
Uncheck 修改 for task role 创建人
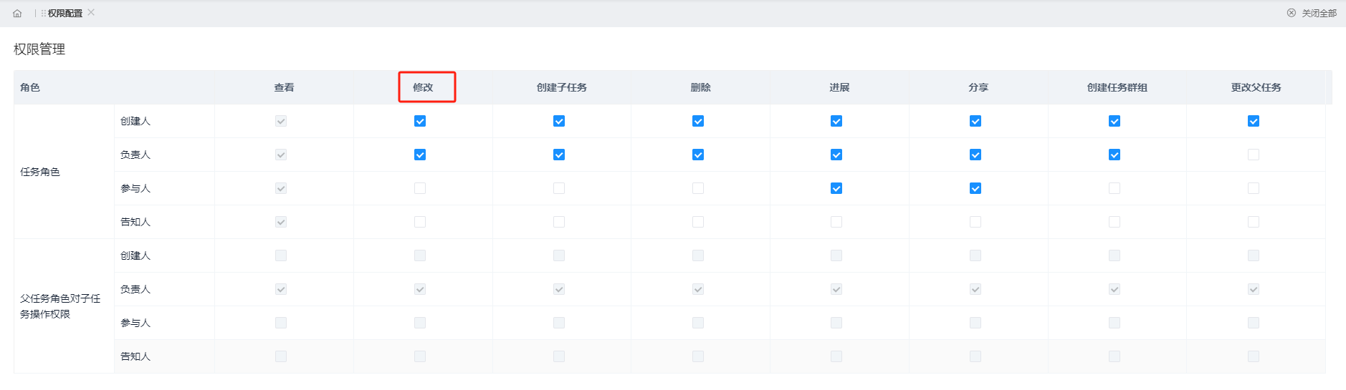[420, 121]
